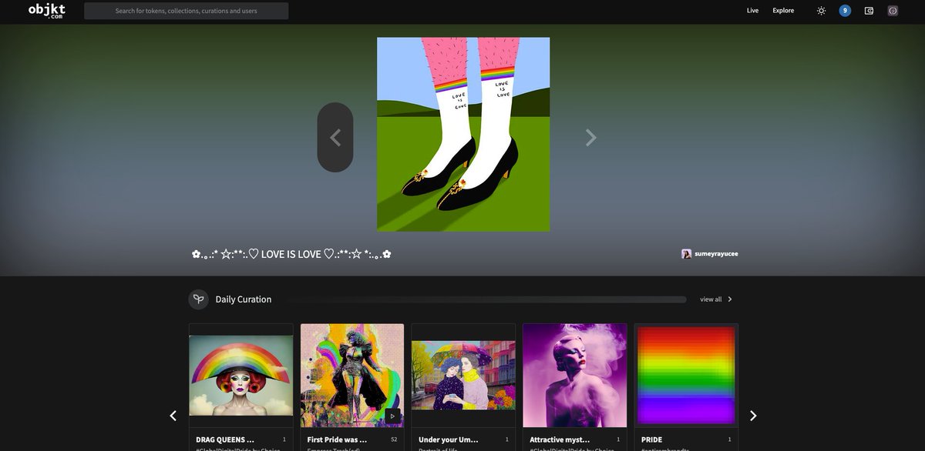Slide Daily Curation carousel left
Viewport: 925px width, 451px height.
(x=173, y=416)
